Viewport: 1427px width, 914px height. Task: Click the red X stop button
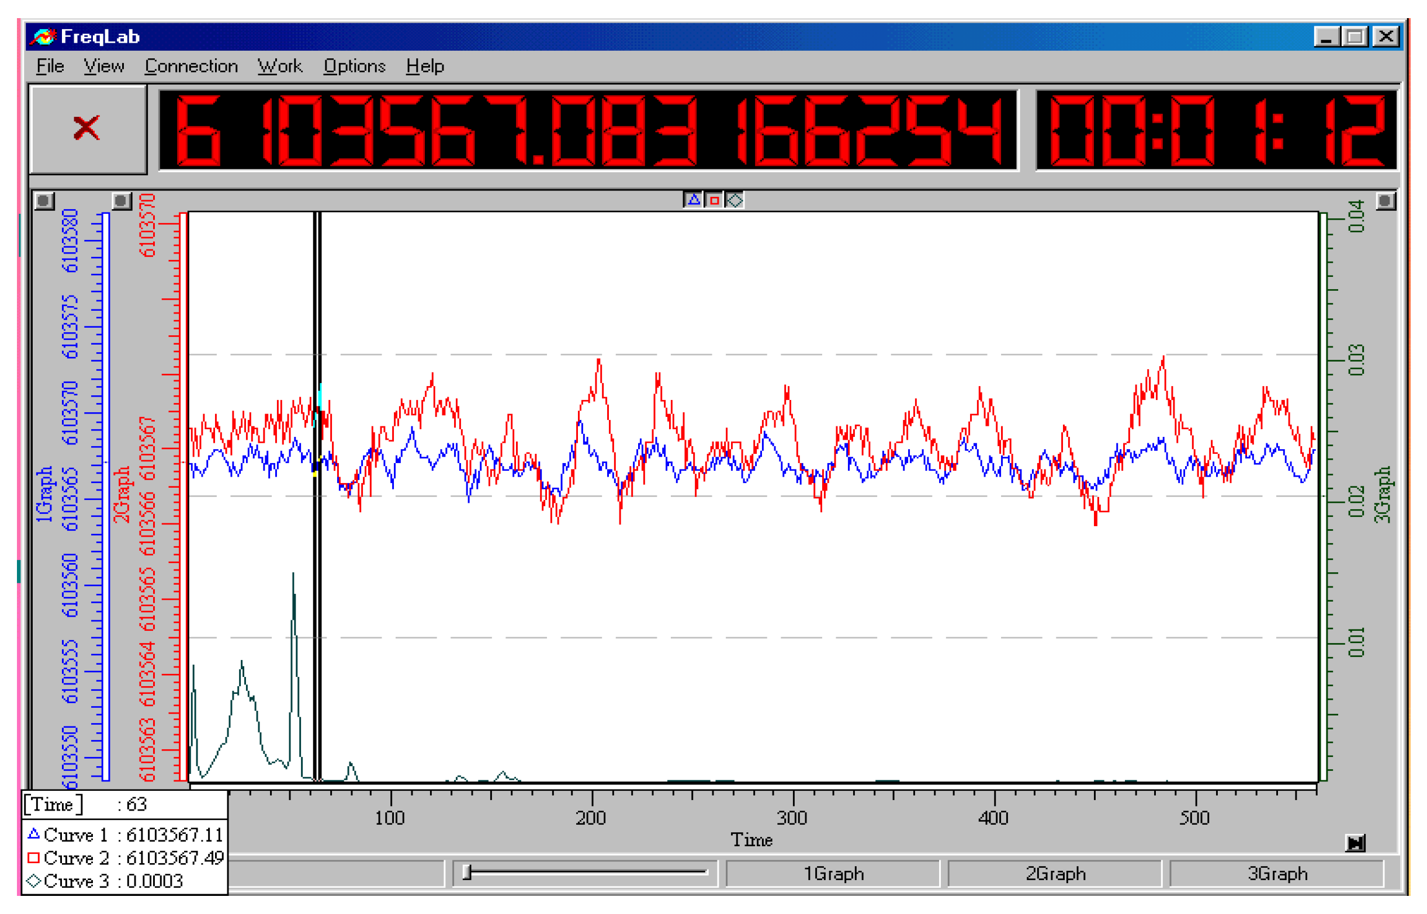[x=87, y=129]
